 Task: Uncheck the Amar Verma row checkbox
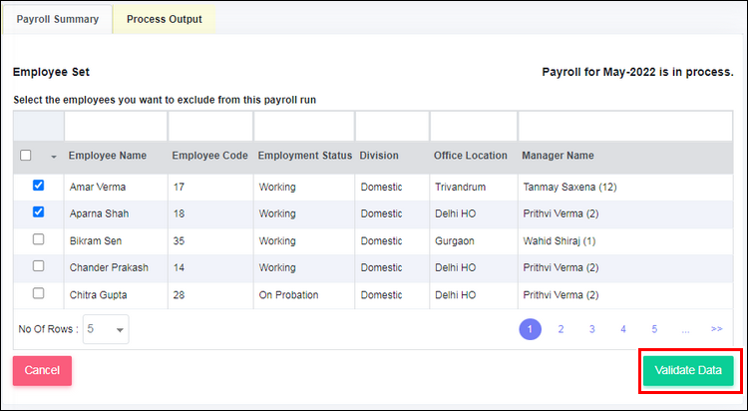(x=39, y=186)
